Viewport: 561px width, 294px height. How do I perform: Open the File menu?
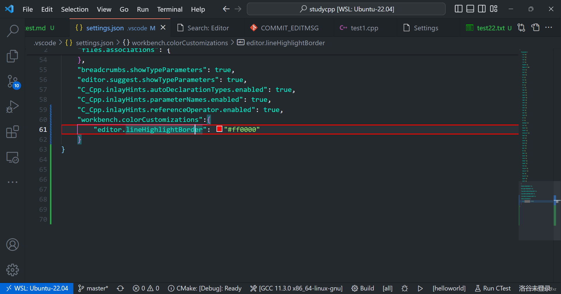click(28, 9)
